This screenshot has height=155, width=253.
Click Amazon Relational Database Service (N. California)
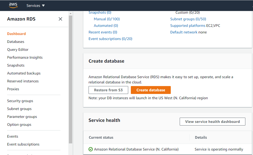(136, 149)
